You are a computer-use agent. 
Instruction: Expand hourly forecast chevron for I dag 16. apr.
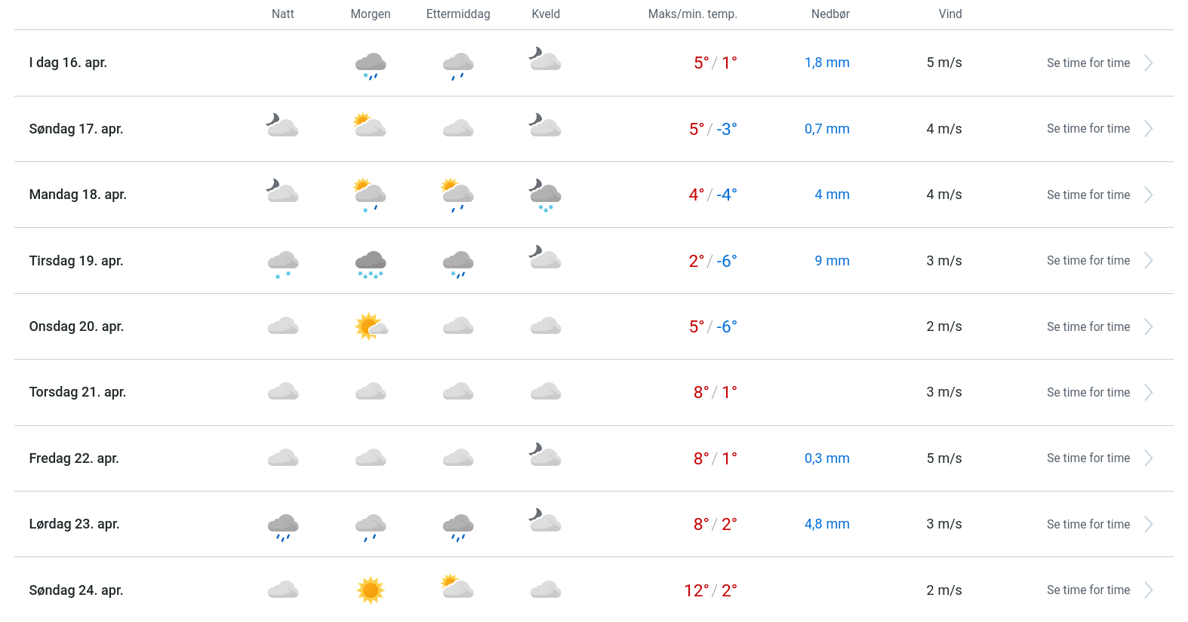click(x=1148, y=63)
